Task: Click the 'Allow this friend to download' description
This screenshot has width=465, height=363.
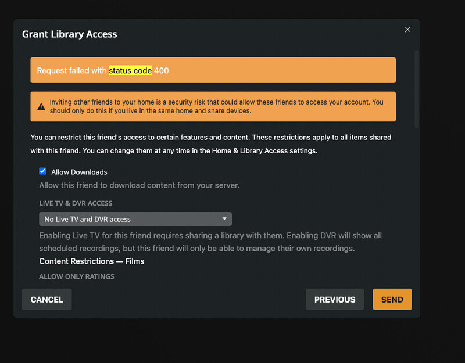Action: click(139, 186)
